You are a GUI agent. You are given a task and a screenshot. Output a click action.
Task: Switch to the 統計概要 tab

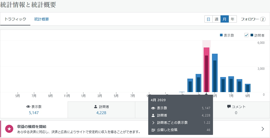click(41, 19)
